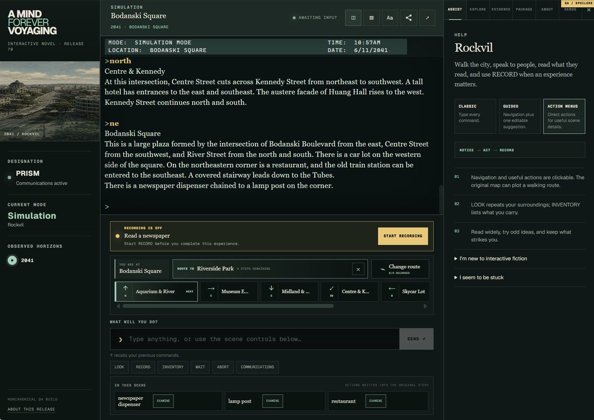The image size is (594, 420).
Task: Examine the lamp post
Action: point(272,401)
